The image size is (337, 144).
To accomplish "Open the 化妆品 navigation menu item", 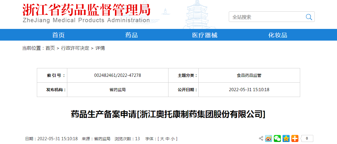I will 278,35.
